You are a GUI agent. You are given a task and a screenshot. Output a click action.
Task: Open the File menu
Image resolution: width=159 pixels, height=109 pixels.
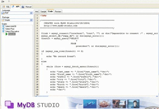[x=3, y=1]
